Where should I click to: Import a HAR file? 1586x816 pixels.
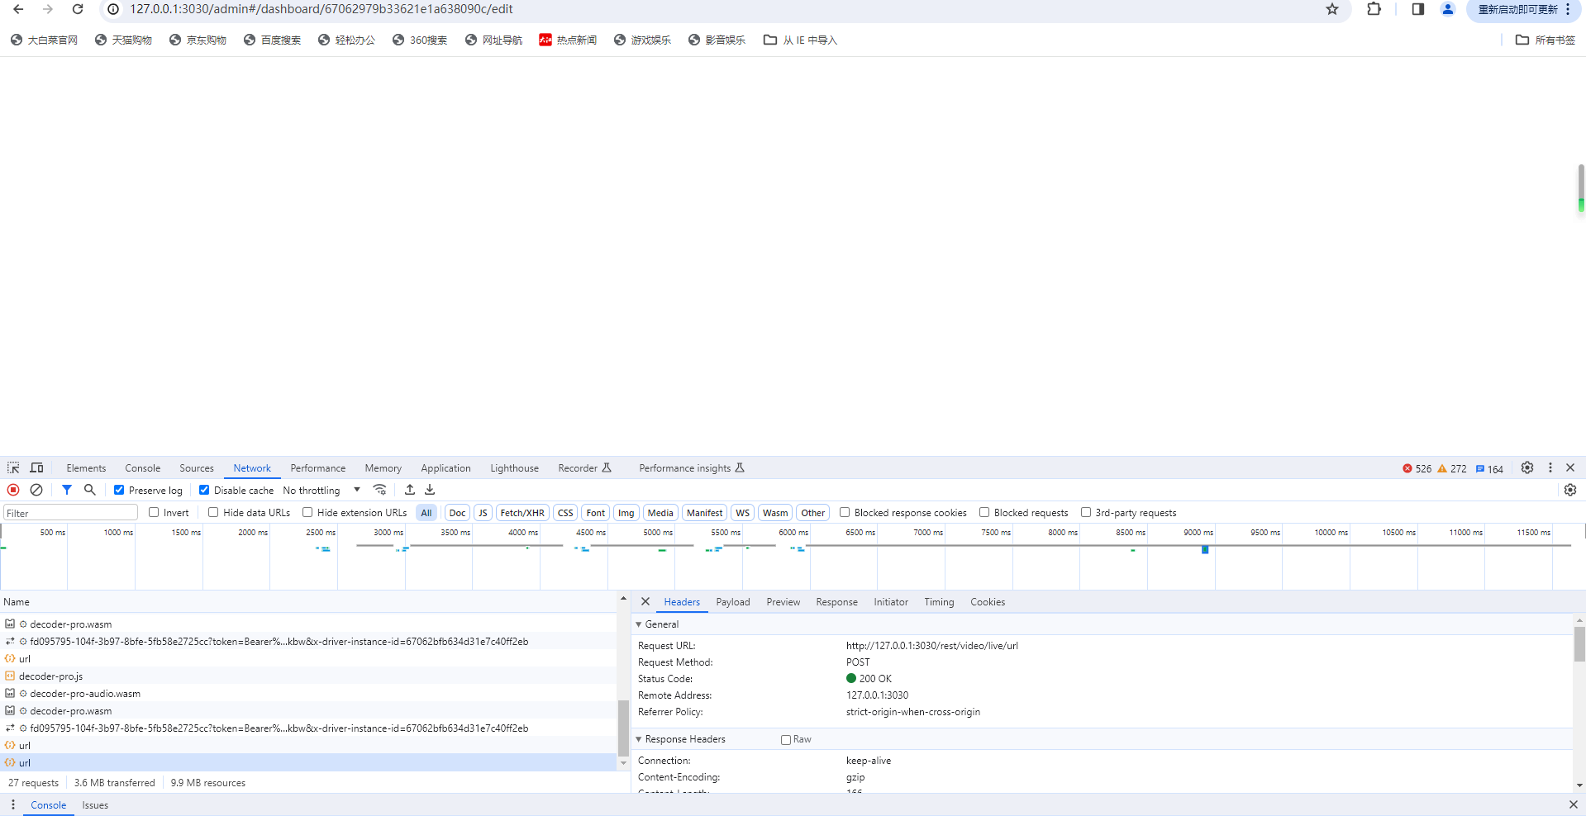[x=410, y=490]
